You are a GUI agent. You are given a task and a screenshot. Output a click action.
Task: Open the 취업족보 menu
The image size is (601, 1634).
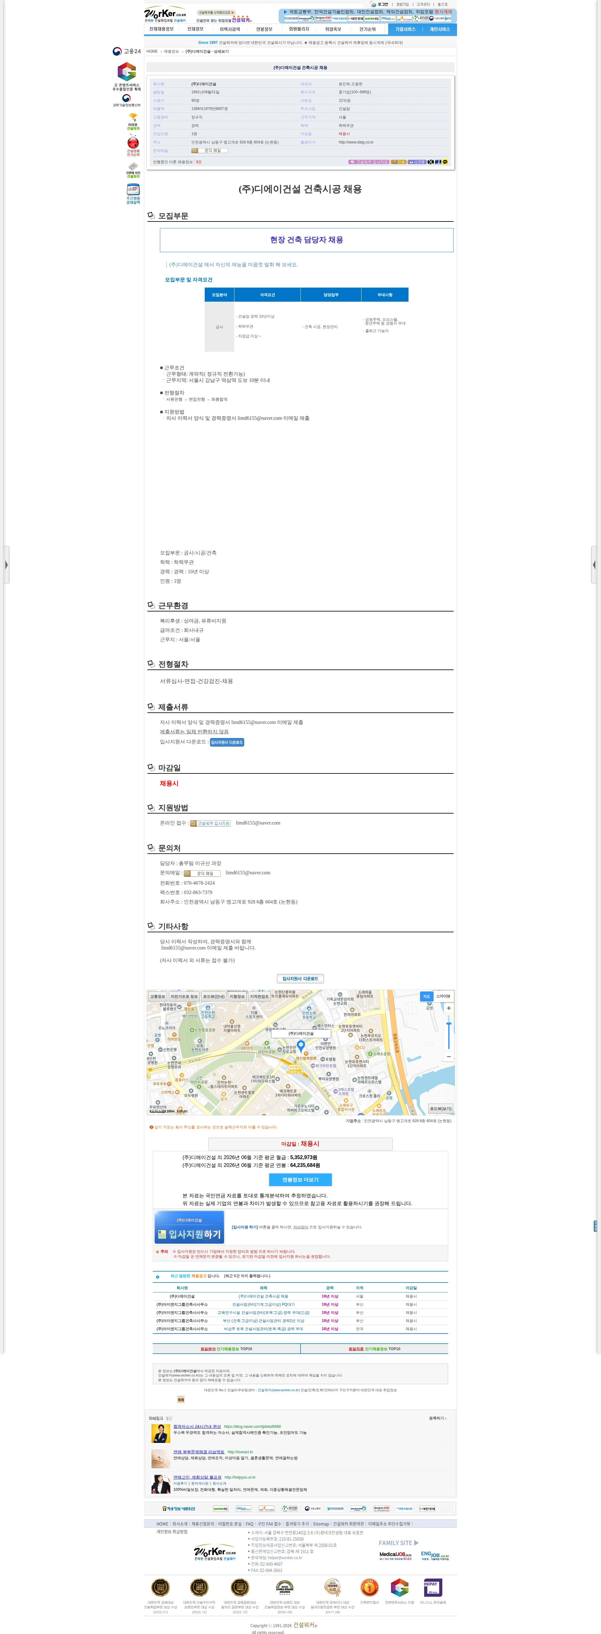pos(333,29)
